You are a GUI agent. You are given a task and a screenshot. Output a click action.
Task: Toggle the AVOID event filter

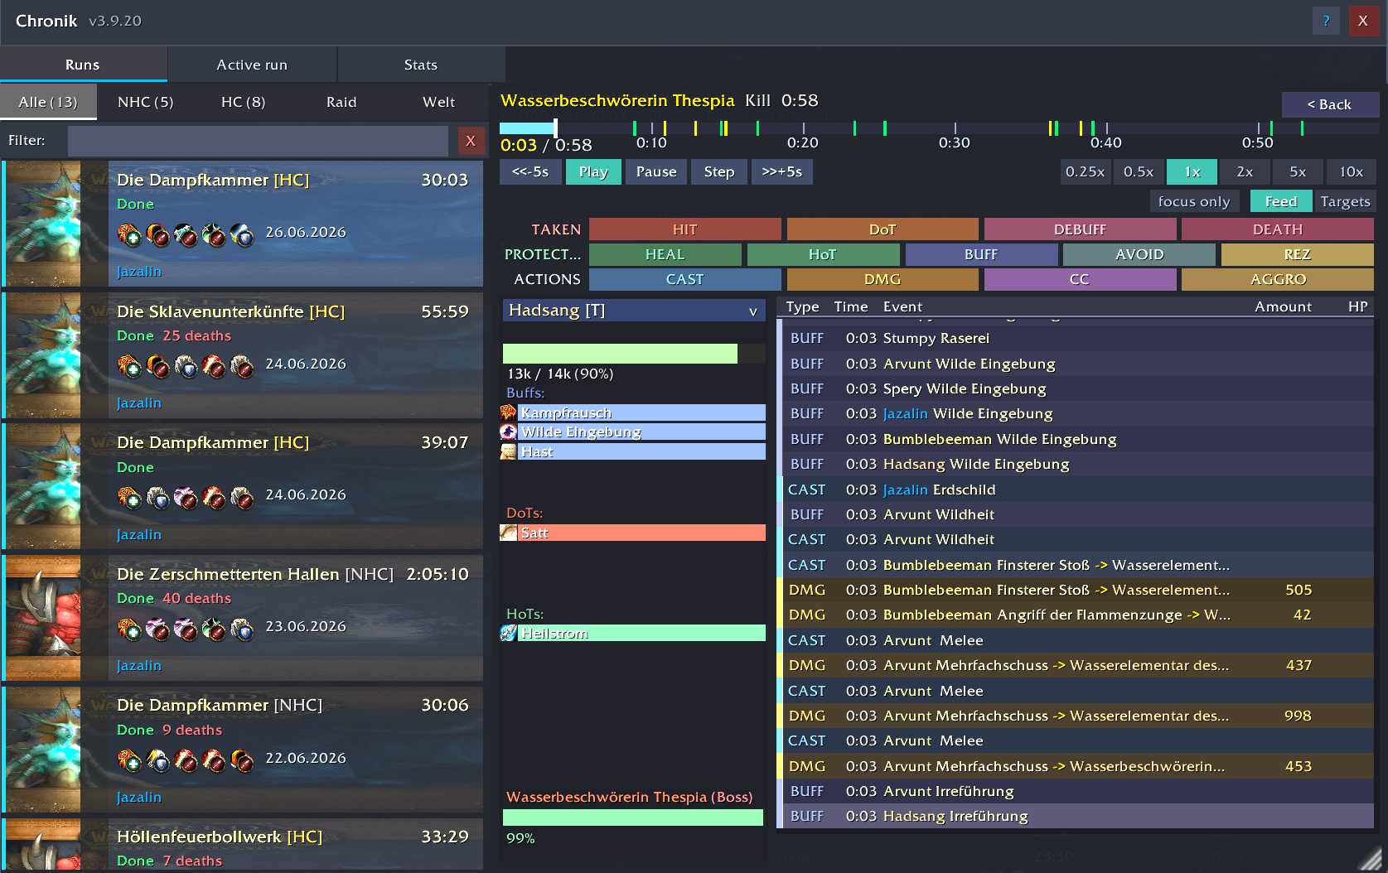click(1139, 254)
